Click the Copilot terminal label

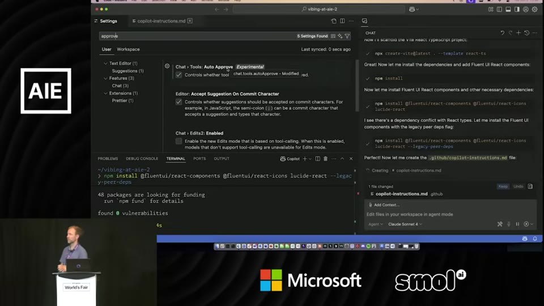(290, 159)
